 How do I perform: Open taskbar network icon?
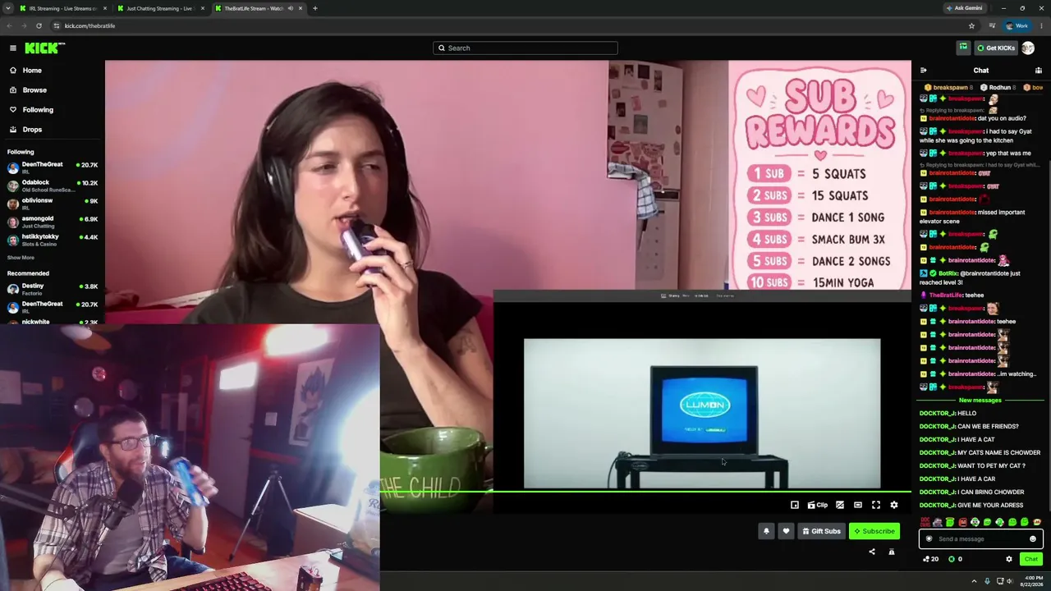999,581
